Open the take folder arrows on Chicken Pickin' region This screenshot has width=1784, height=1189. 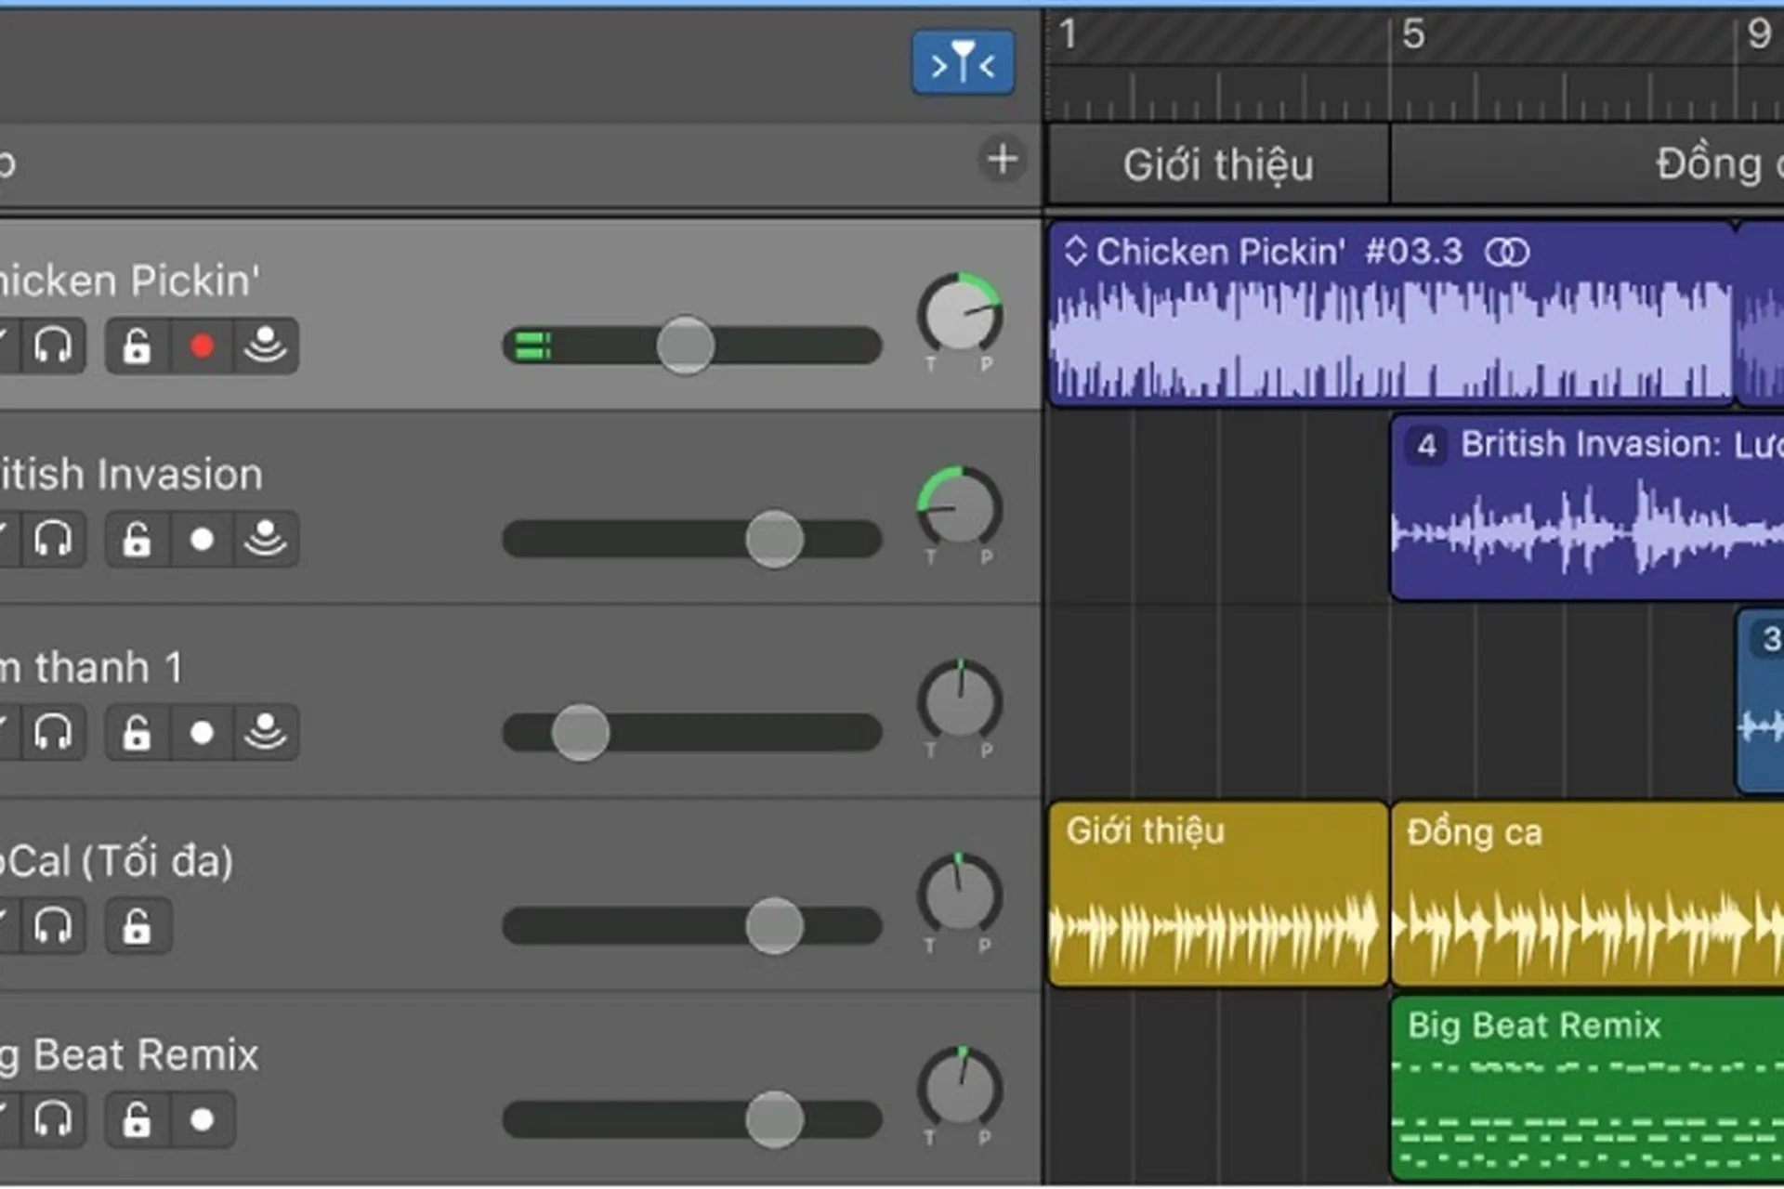(1075, 251)
